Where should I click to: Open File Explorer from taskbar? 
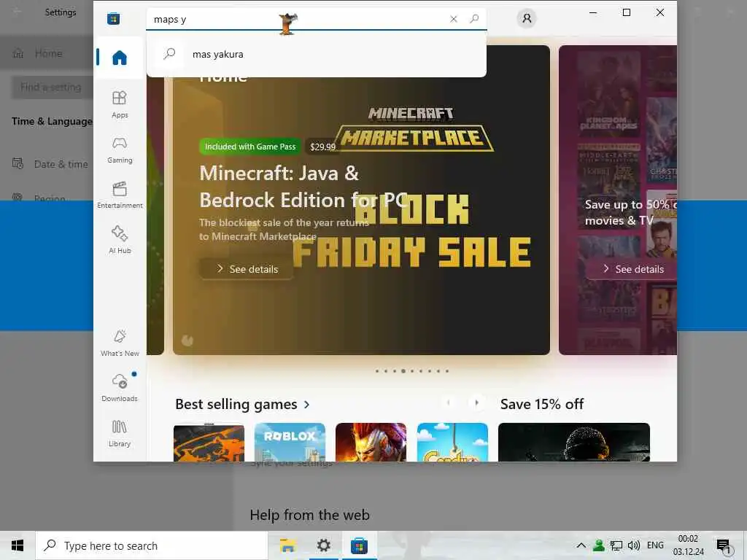click(287, 545)
